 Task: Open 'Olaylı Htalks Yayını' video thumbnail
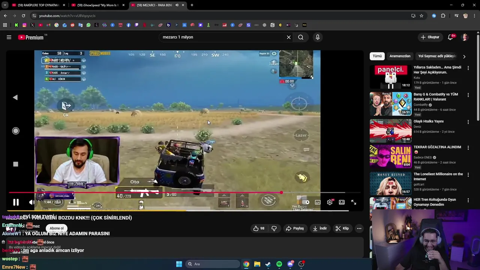coord(391,131)
